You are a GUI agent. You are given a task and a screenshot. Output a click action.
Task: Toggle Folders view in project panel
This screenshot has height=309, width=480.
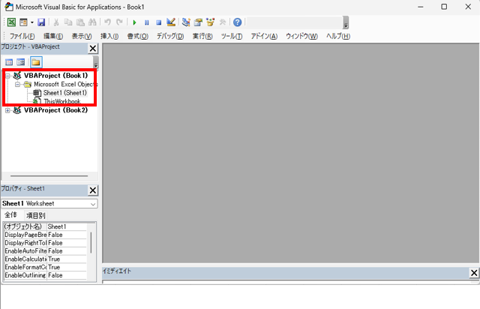[x=36, y=62]
